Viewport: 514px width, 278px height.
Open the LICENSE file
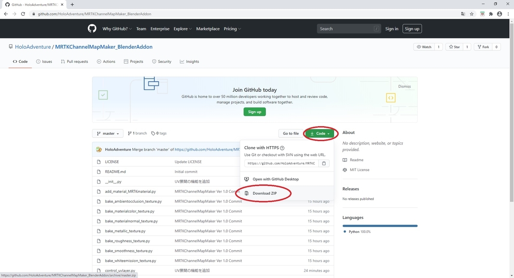click(x=112, y=162)
